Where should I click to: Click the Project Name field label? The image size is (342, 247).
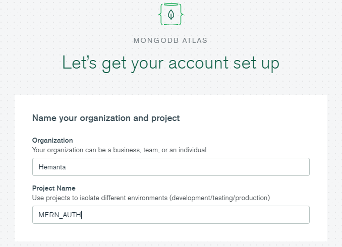[53, 188]
